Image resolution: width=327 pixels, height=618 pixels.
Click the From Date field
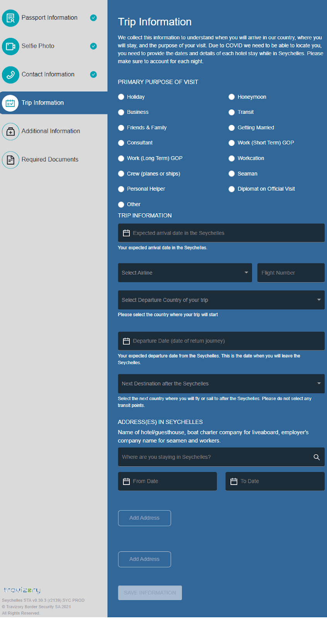coord(167,481)
